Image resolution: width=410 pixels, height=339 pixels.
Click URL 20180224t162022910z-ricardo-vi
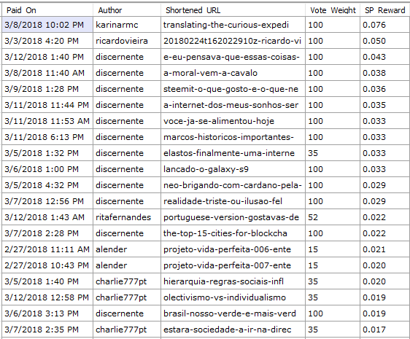pos(233,41)
